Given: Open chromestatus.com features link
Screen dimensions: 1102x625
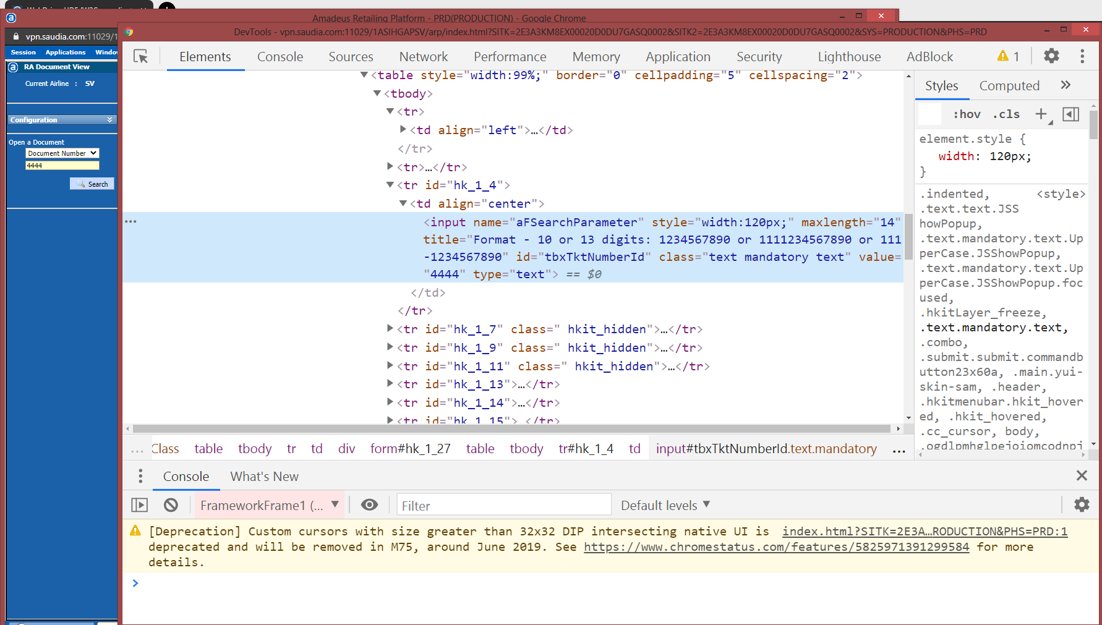Looking at the screenshot, I should [x=776, y=546].
